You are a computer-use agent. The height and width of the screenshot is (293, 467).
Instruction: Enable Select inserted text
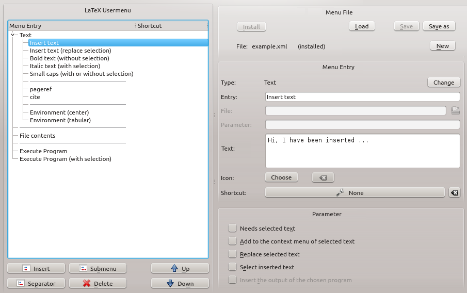pyautogui.click(x=232, y=267)
